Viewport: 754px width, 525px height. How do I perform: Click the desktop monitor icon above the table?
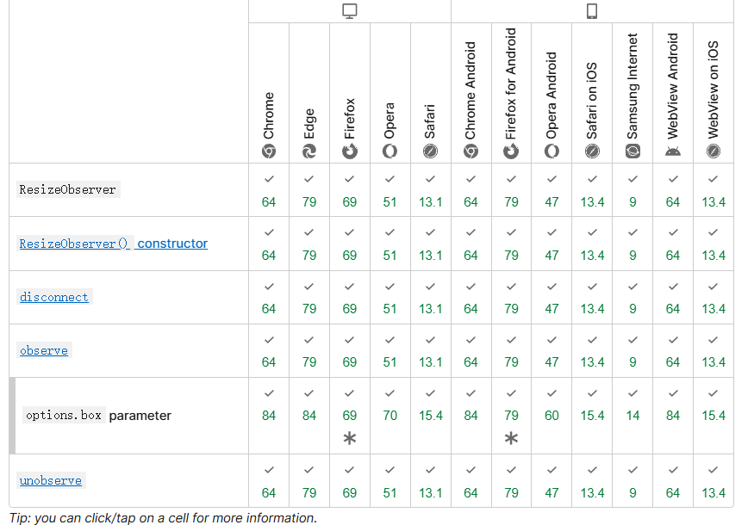pyautogui.click(x=350, y=11)
